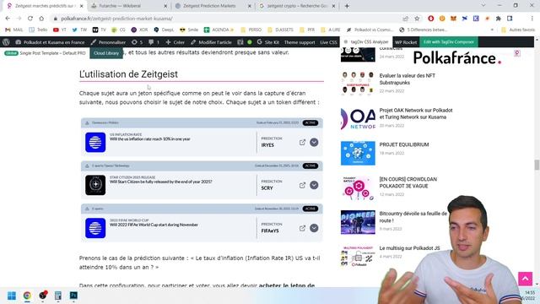
Task: Open Live CSS in the admin bar
Action: [328, 42]
